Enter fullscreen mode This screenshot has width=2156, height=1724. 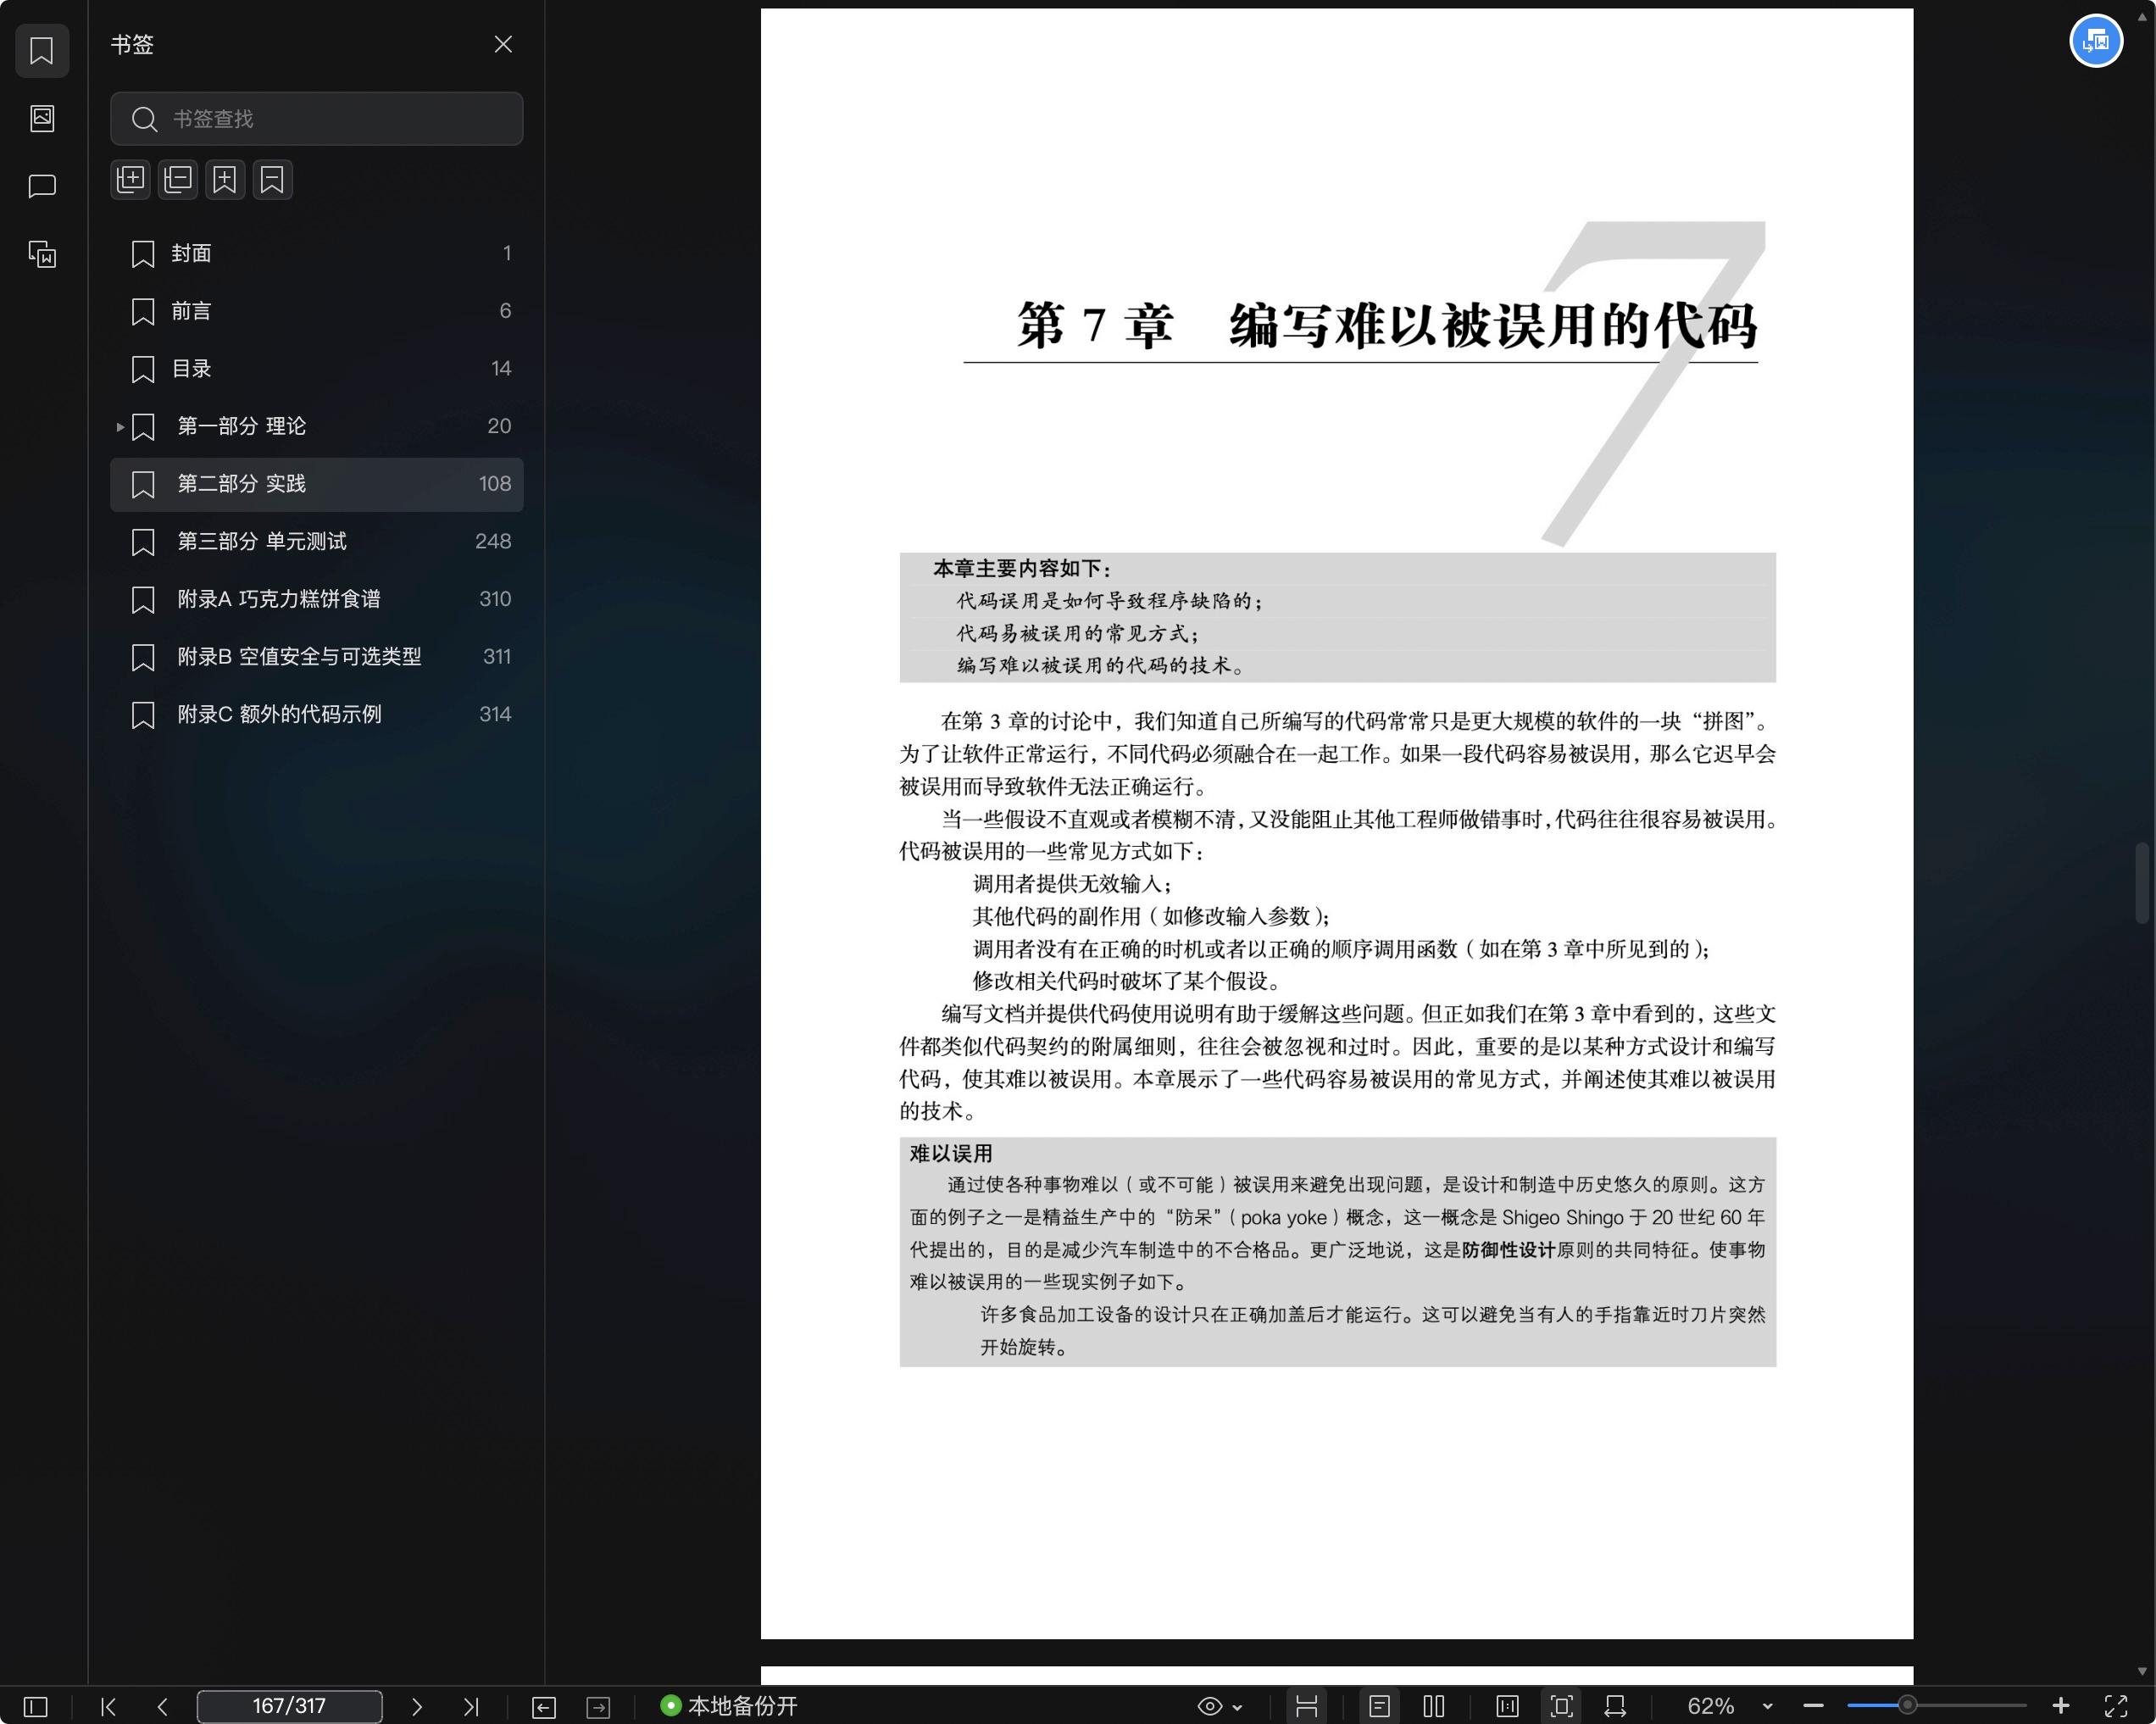pyautogui.click(x=2115, y=1706)
